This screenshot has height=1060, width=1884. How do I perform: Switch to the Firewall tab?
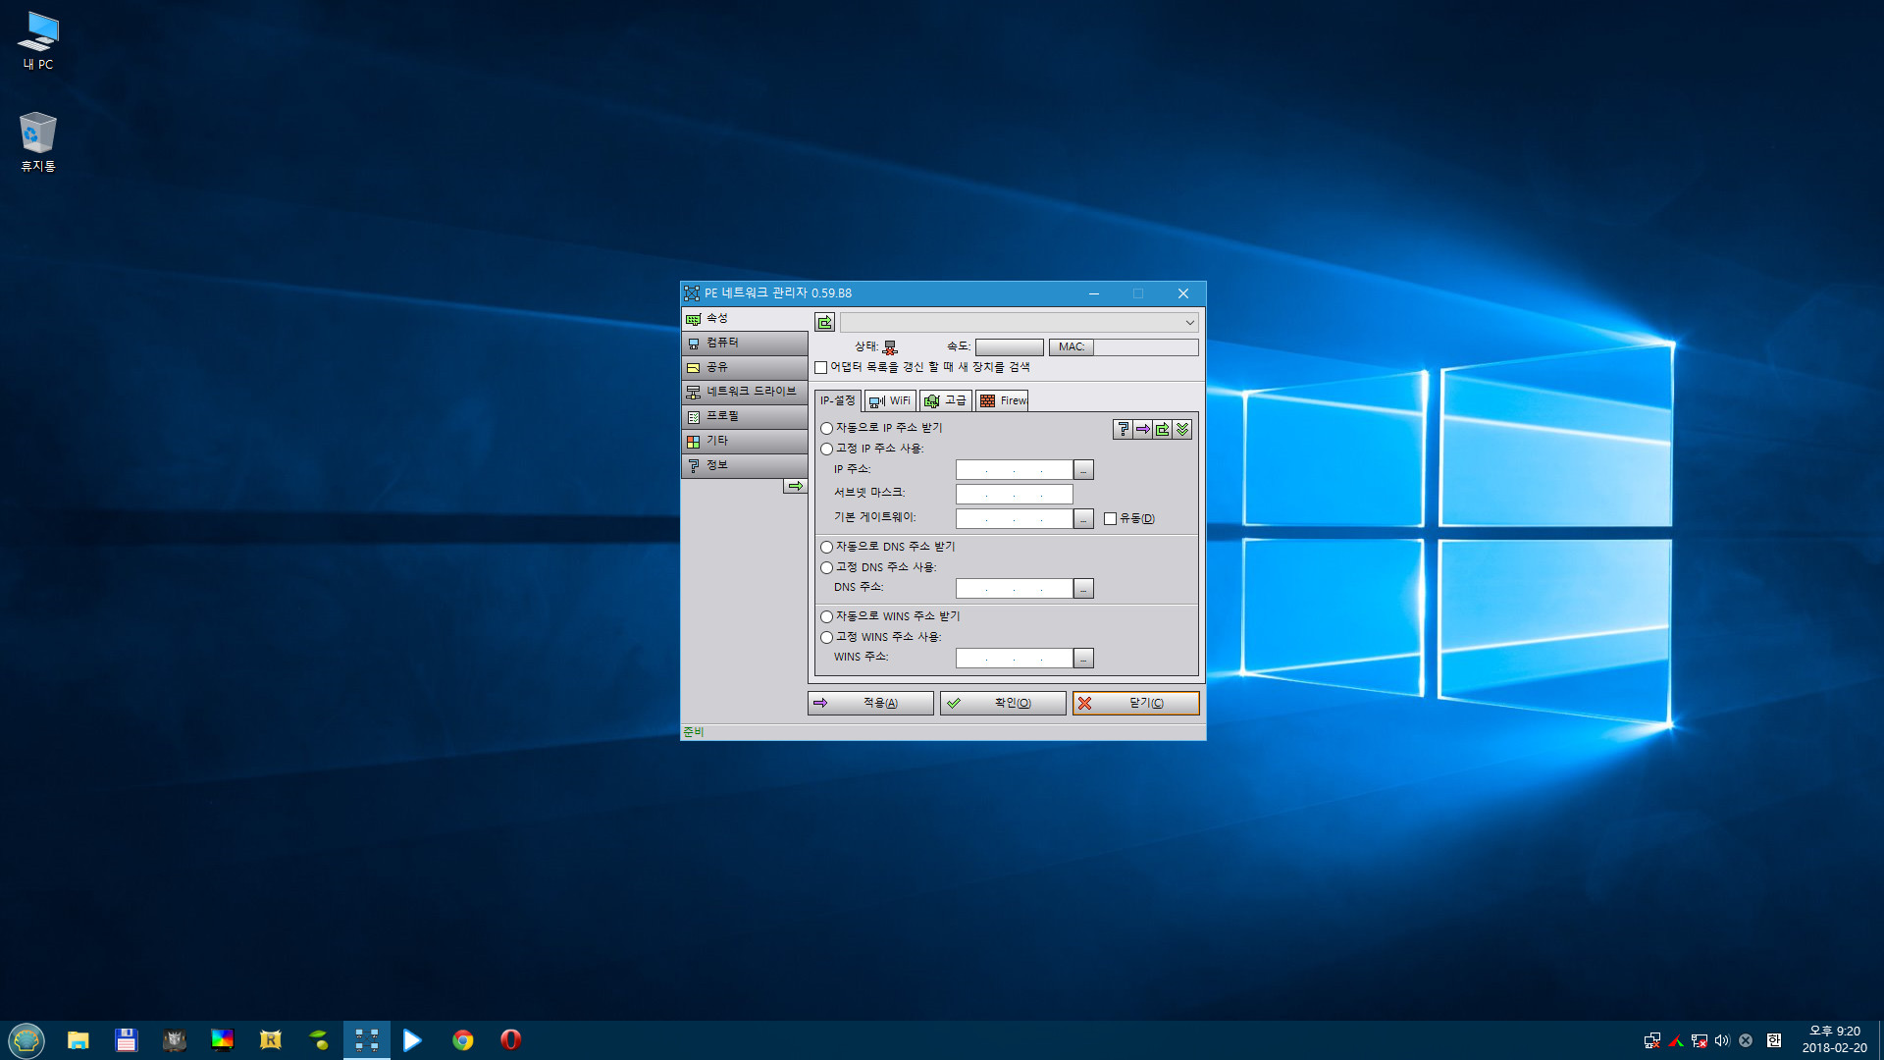(x=1002, y=400)
